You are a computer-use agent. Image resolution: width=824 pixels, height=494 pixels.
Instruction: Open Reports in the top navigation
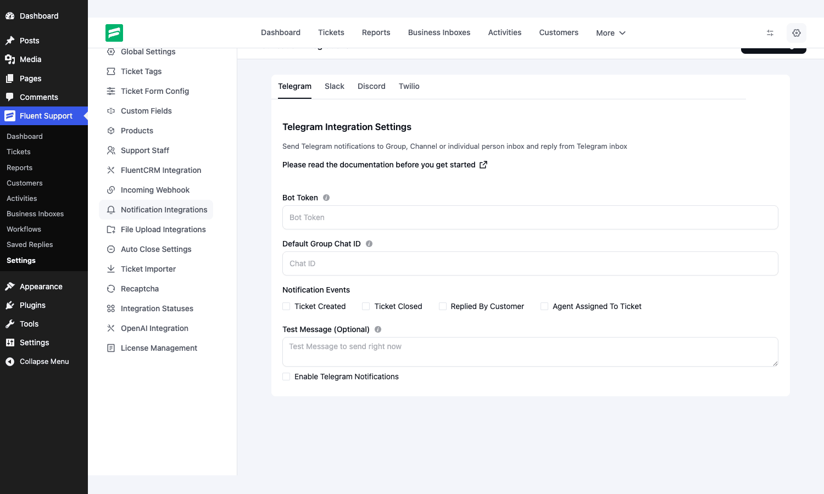(376, 32)
